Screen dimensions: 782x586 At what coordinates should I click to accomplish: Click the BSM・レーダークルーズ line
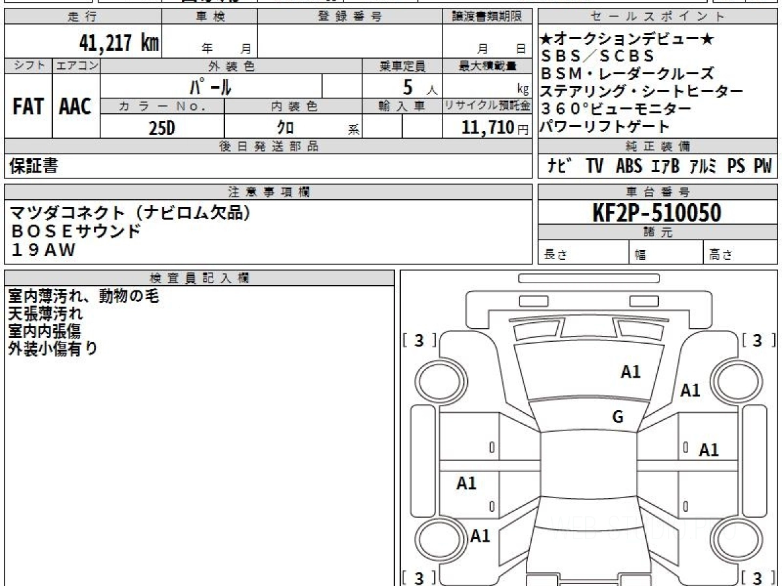click(x=627, y=74)
